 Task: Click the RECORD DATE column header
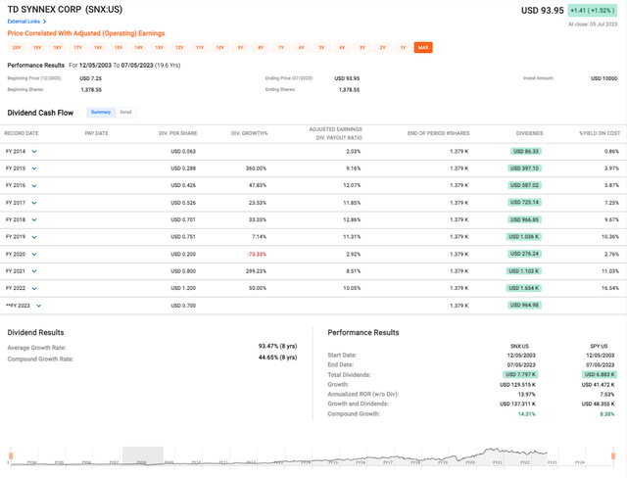point(22,133)
